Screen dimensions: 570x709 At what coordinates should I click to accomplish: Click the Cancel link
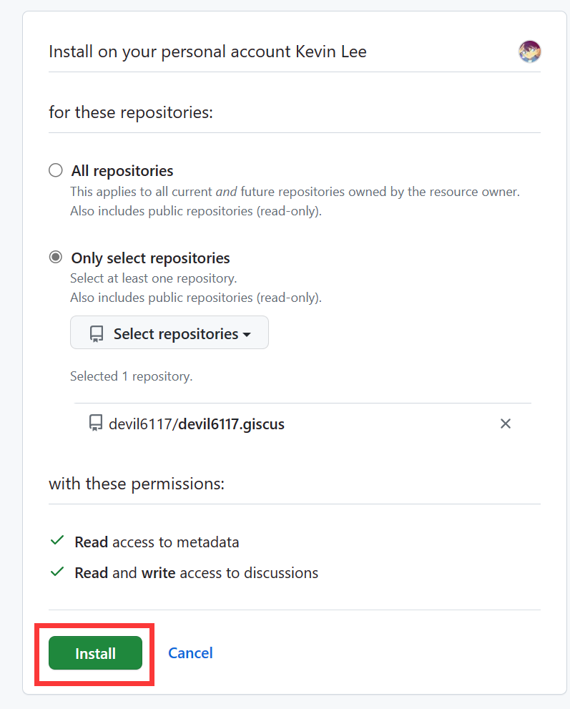[x=190, y=652]
